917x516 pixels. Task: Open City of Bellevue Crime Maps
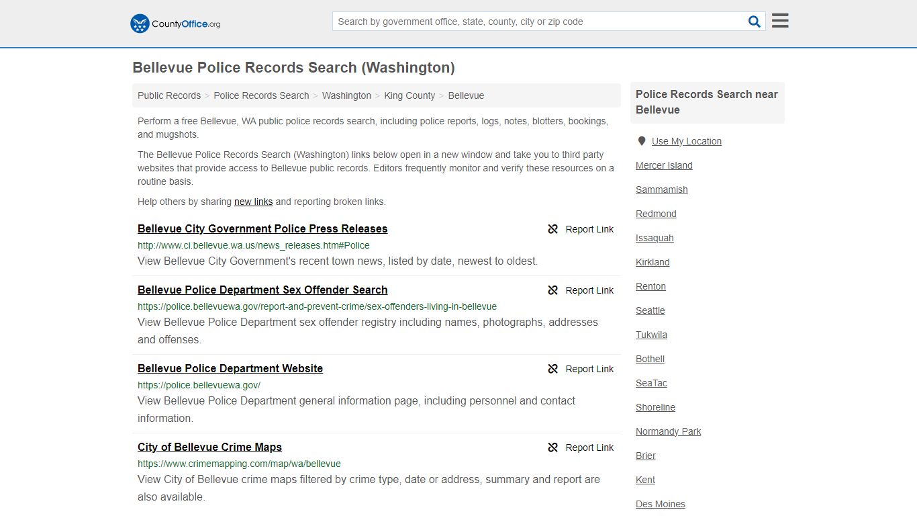click(x=209, y=447)
